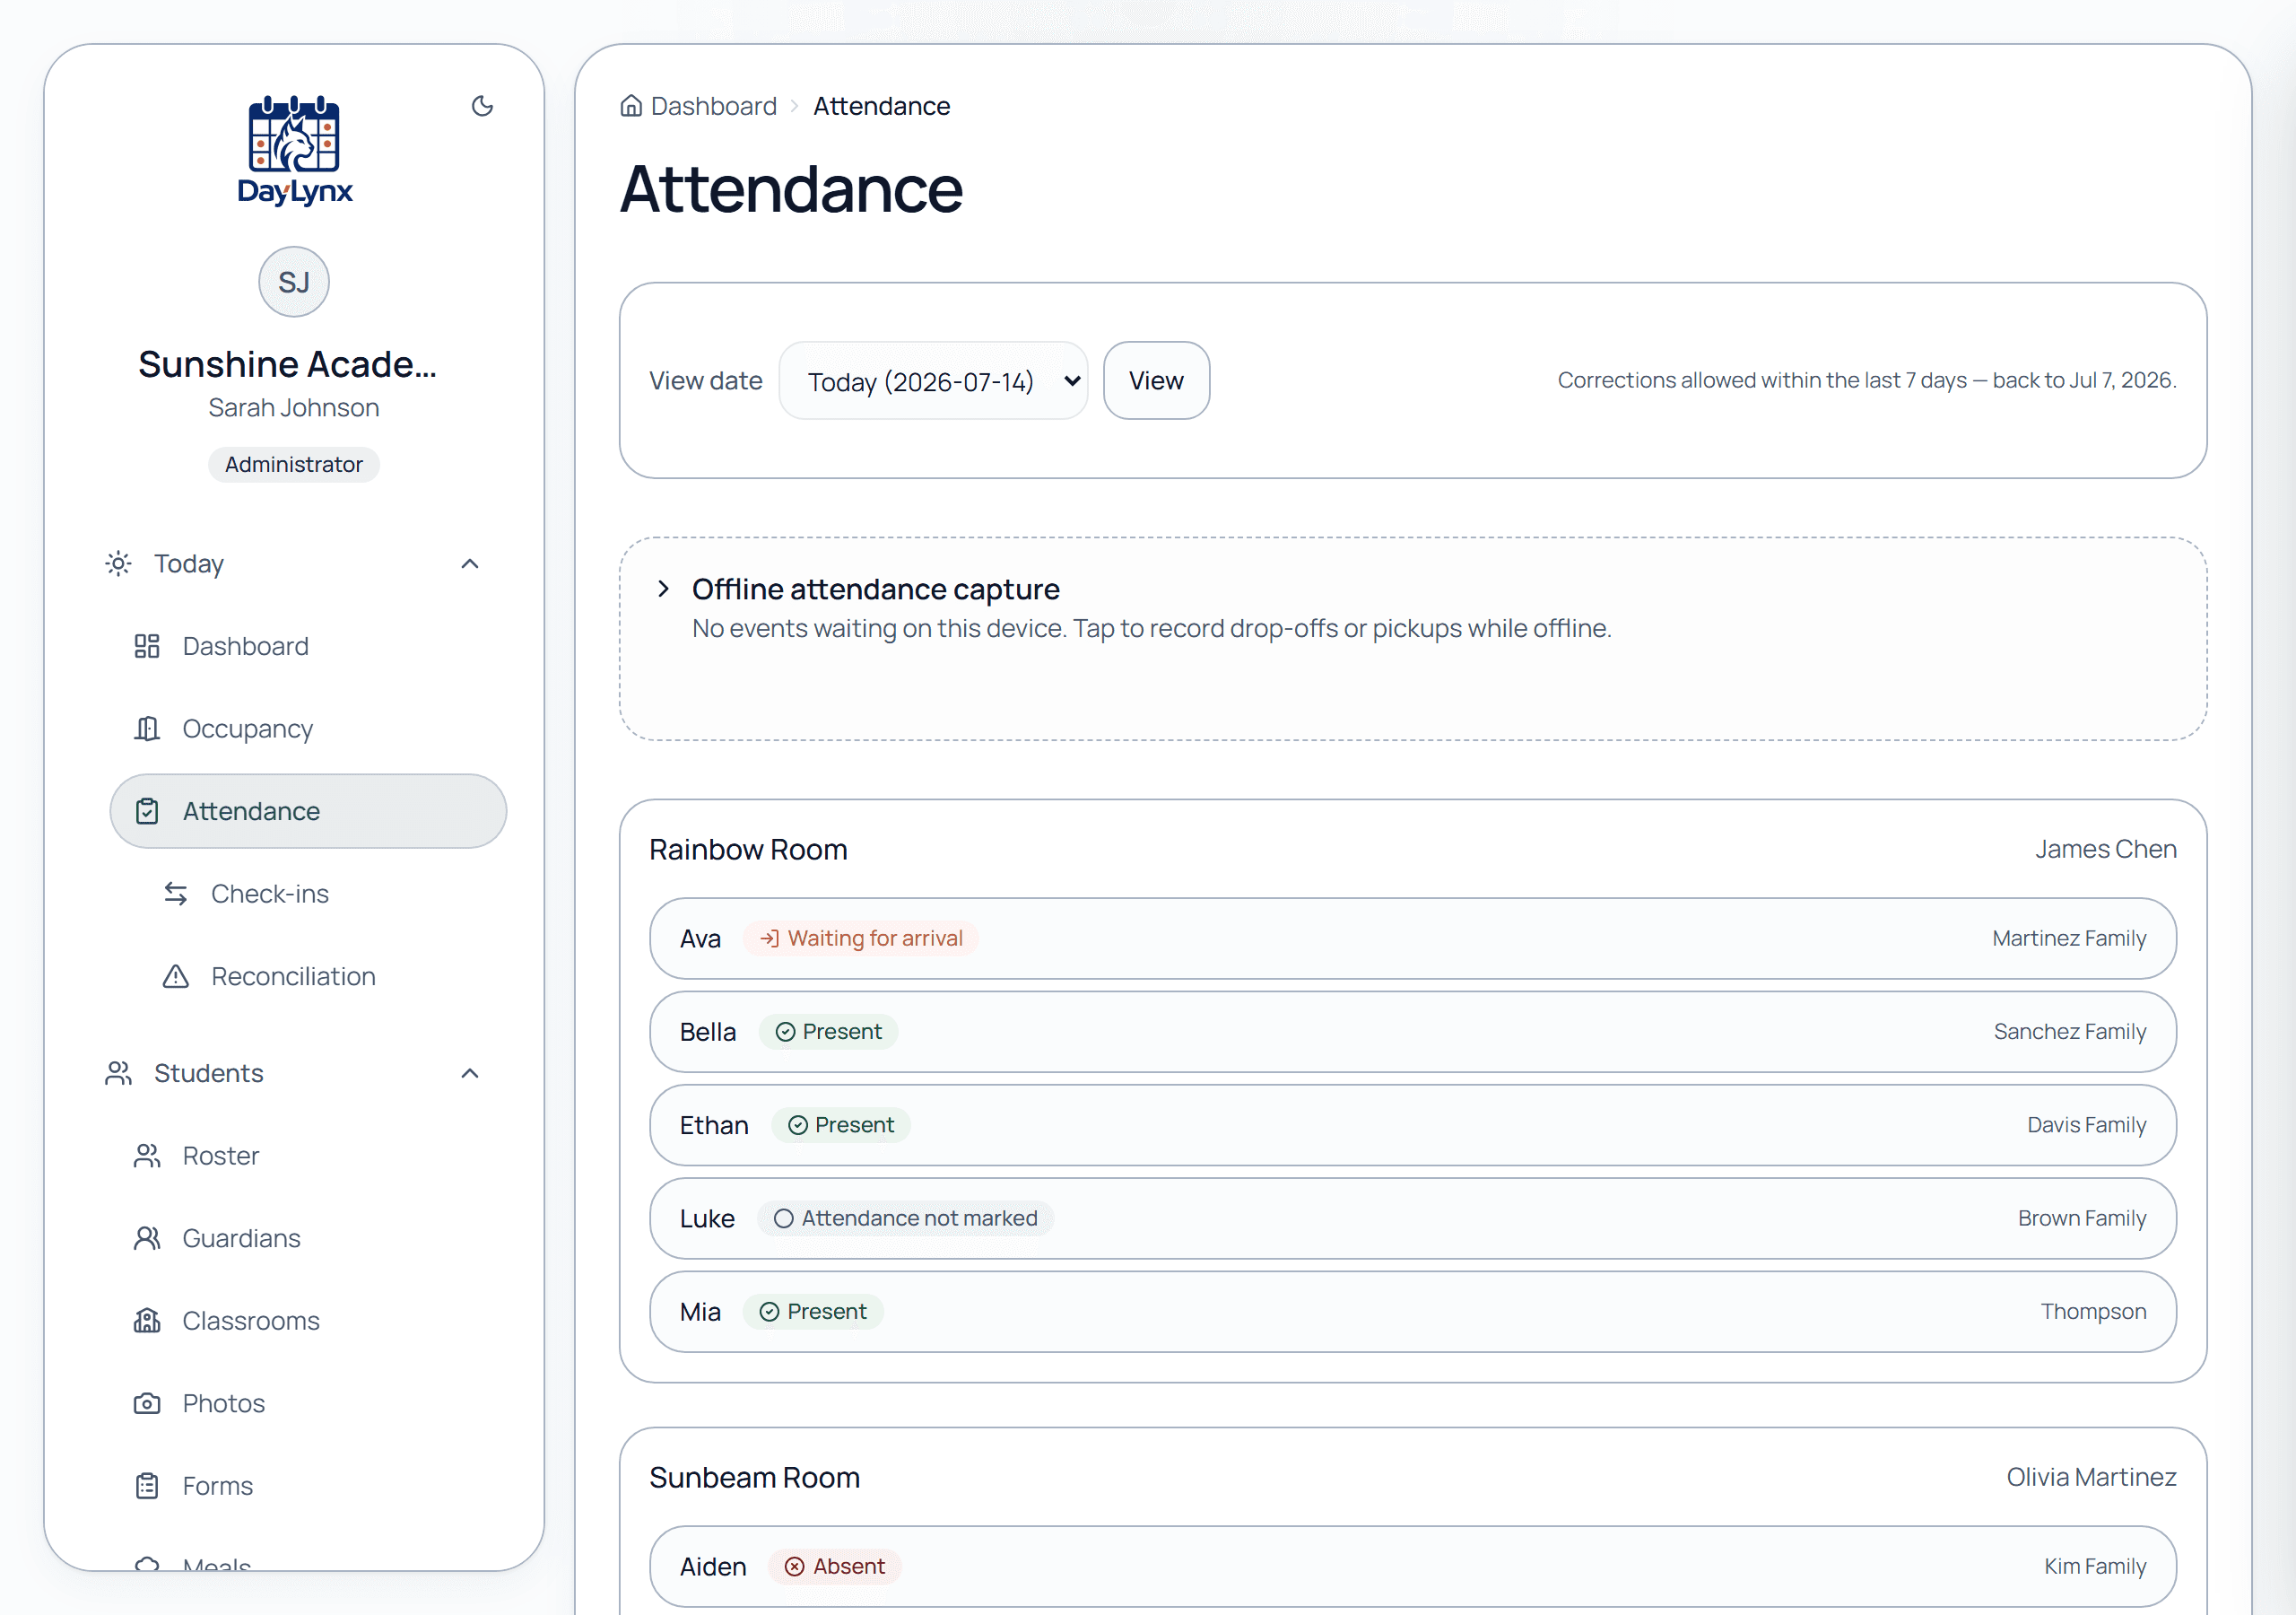This screenshot has height=1615, width=2296.
Task: Click the Rainbow Room heading
Action: (748, 850)
